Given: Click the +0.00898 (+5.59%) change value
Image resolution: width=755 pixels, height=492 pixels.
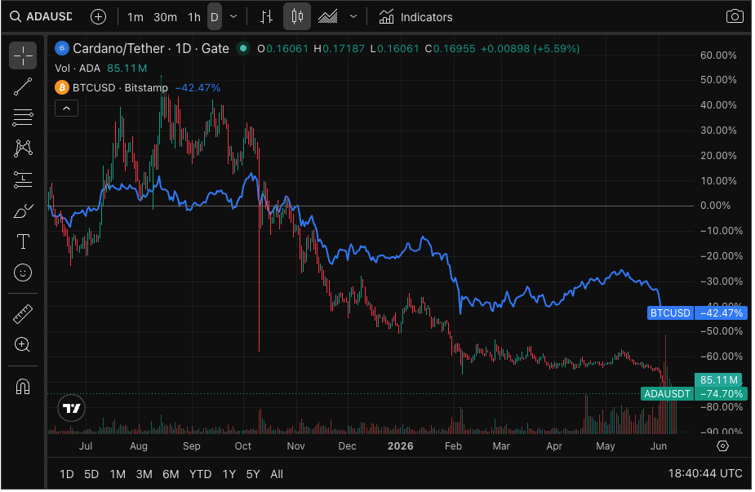Looking at the screenshot, I should pyautogui.click(x=531, y=49).
